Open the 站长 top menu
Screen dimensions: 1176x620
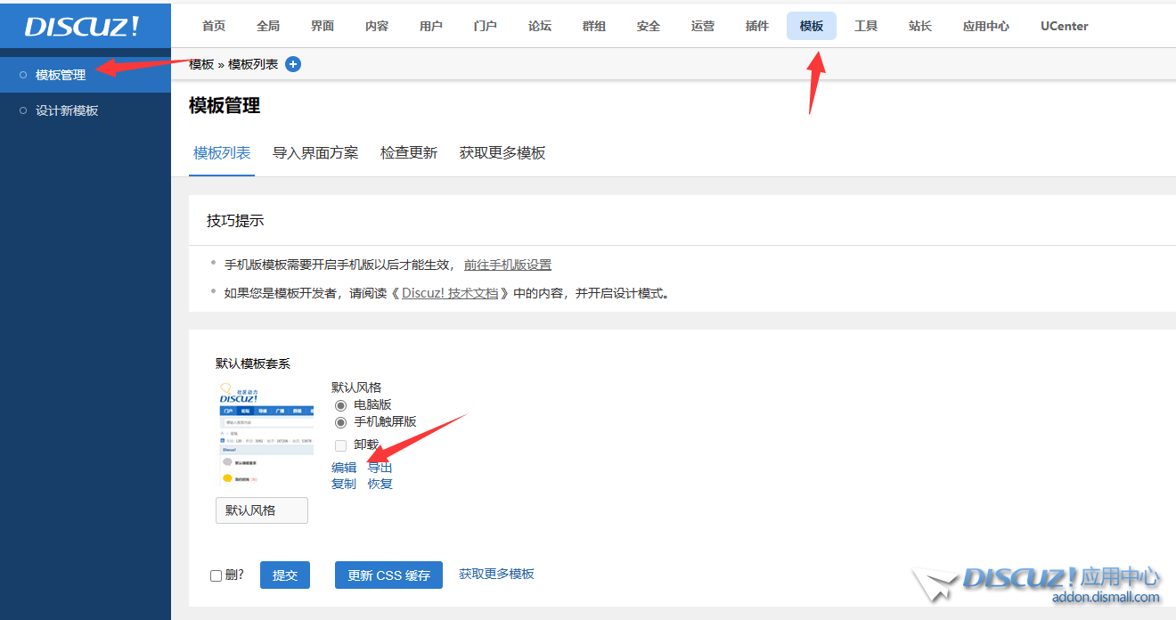point(920,26)
